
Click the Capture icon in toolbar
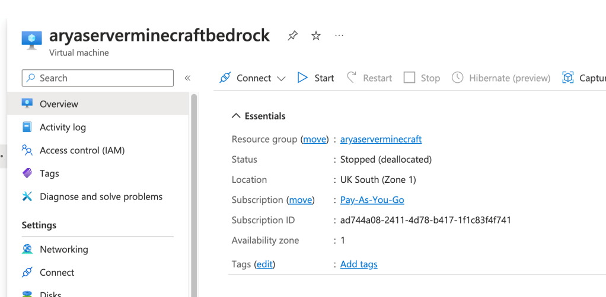click(567, 78)
